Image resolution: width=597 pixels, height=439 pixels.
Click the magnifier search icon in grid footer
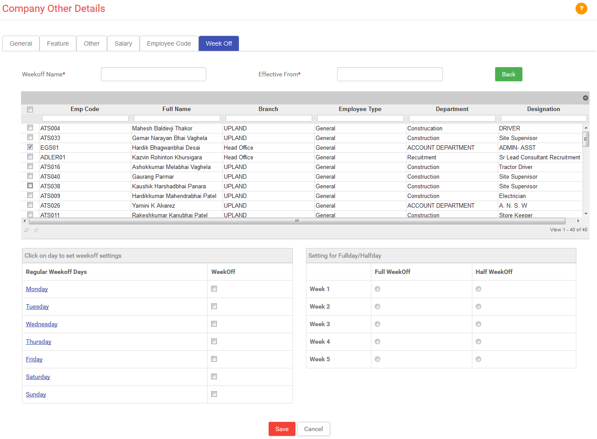pyautogui.click(x=26, y=230)
